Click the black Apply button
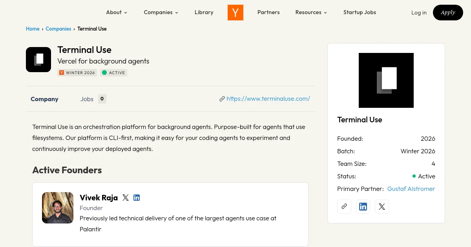The image size is (471, 247). coord(448,13)
